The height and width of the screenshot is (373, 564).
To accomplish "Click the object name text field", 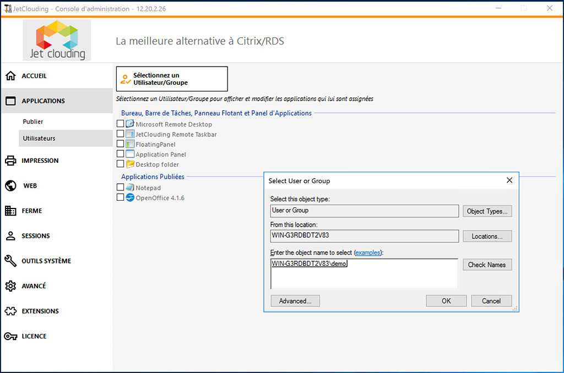I will 364,273.
